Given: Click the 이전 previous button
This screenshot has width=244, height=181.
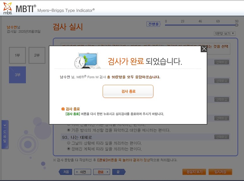Looking at the screenshot, I should [x=83, y=172].
